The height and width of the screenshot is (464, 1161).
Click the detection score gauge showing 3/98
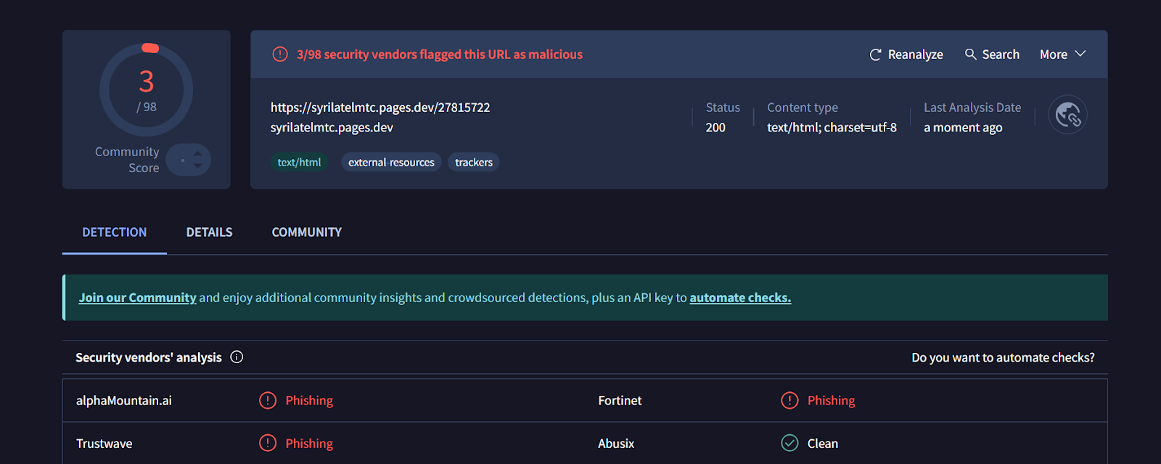[x=147, y=90]
